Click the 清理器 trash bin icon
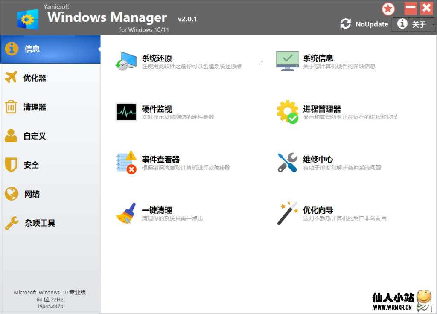The image size is (437, 314). (x=11, y=107)
